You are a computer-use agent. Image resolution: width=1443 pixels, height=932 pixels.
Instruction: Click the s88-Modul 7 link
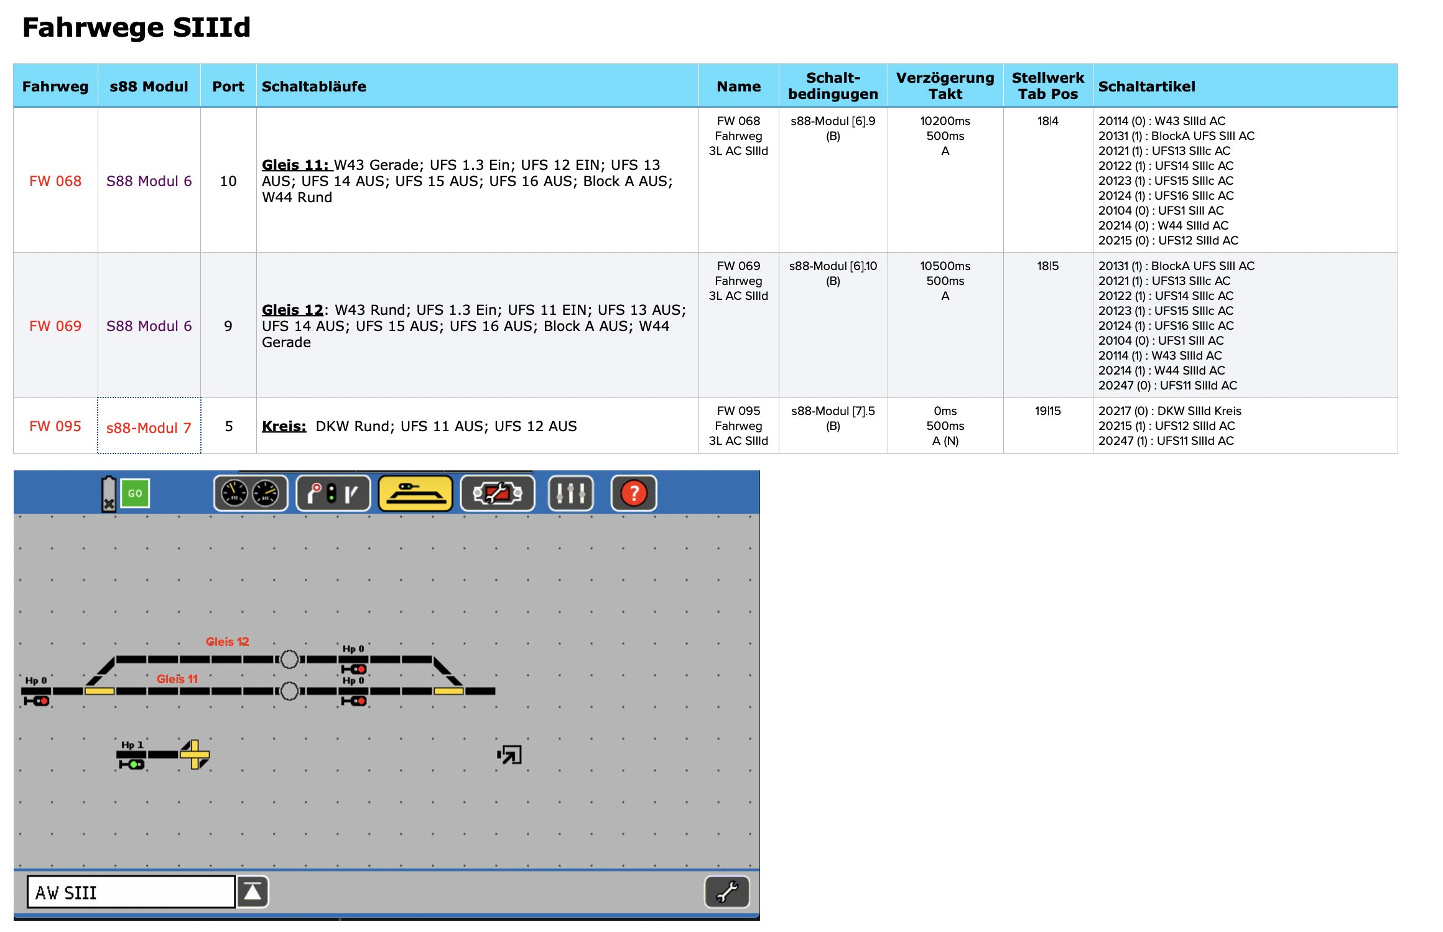coord(149,427)
